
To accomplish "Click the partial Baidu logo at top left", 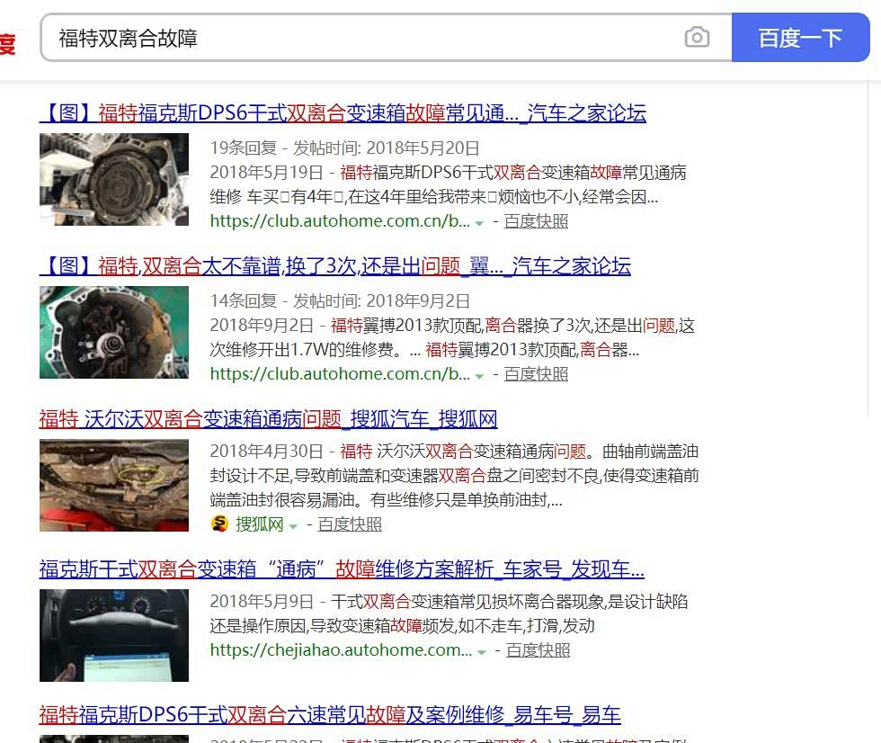I will click(x=7, y=42).
